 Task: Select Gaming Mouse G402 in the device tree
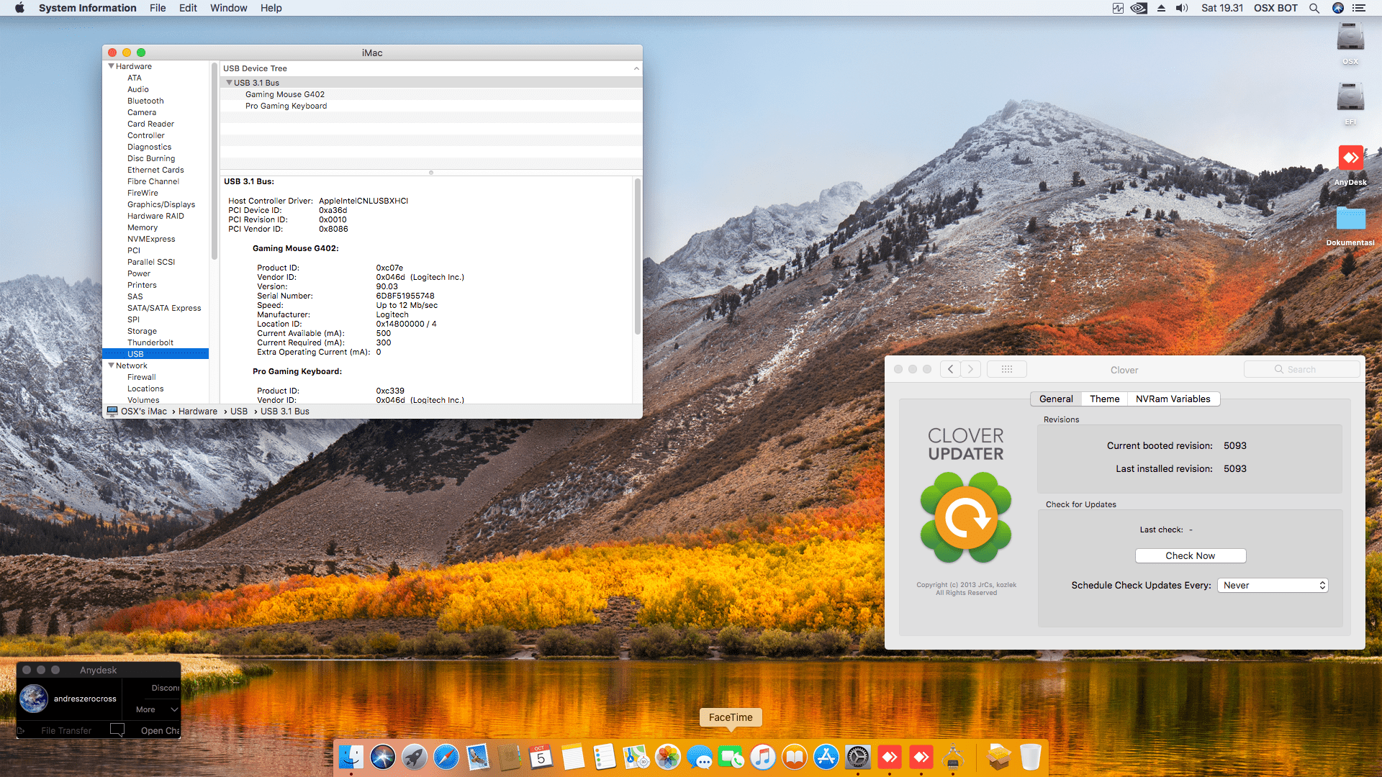(285, 94)
